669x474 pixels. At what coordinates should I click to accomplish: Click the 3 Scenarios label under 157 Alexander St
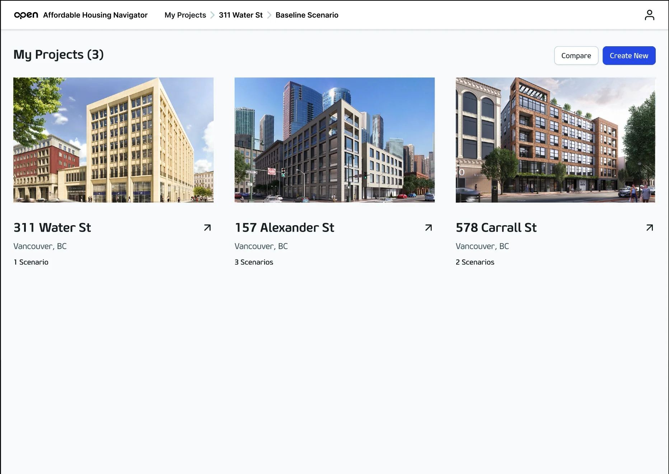click(x=254, y=262)
